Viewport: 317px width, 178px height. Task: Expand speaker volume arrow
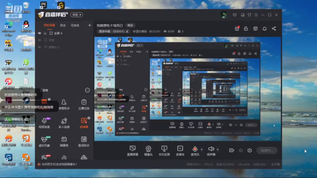pyautogui.click(x=218, y=150)
